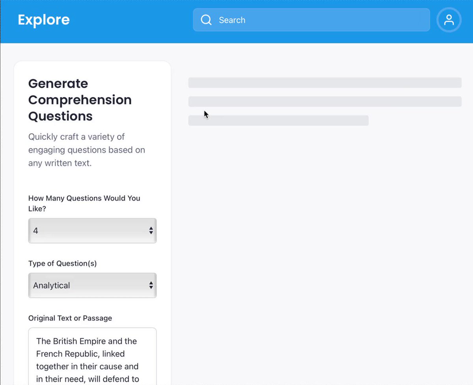Click the magnifying glass search icon
Screen dimensions: 473x385
coord(206,20)
